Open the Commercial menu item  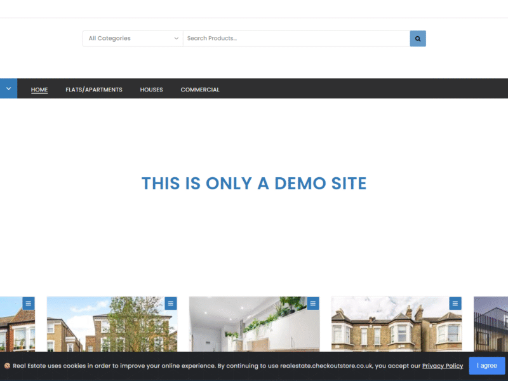click(x=200, y=90)
